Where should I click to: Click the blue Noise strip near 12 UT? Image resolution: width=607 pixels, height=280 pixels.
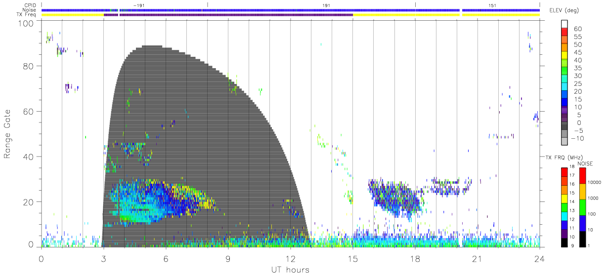point(290,10)
